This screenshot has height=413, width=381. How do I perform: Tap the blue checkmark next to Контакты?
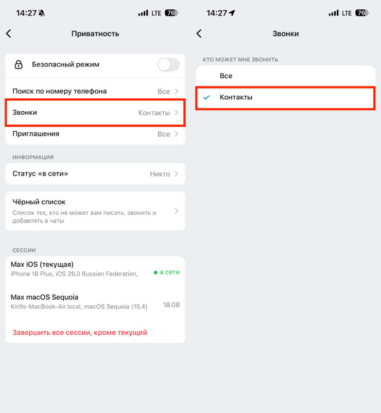click(x=206, y=97)
